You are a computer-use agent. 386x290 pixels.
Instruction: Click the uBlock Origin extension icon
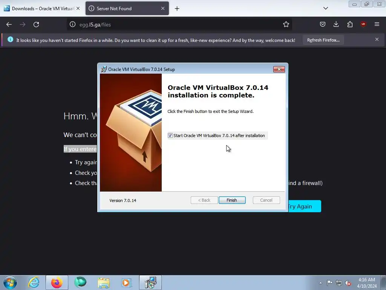point(363,24)
